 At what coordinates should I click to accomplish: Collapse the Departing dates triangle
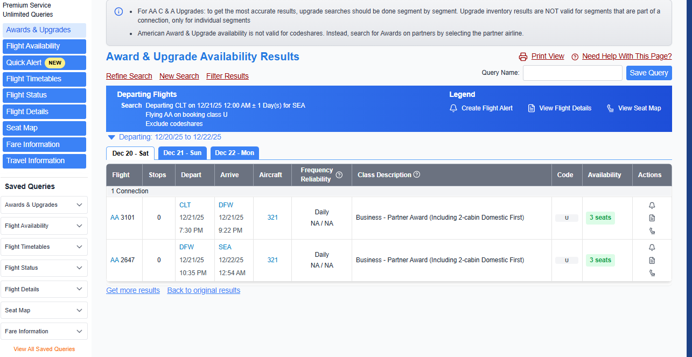click(111, 137)
